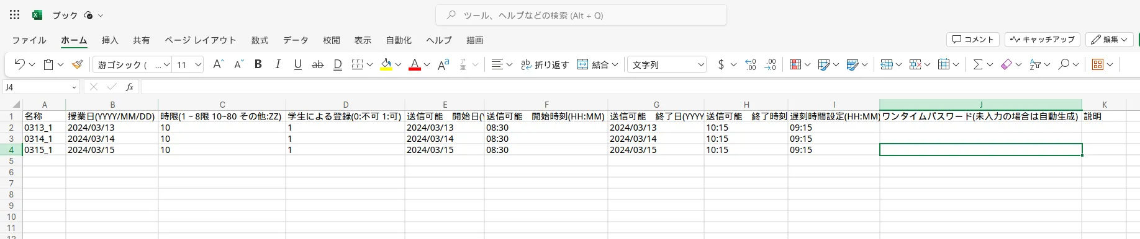
Task: Apply cell borders icon
Action: pos(357,64)
